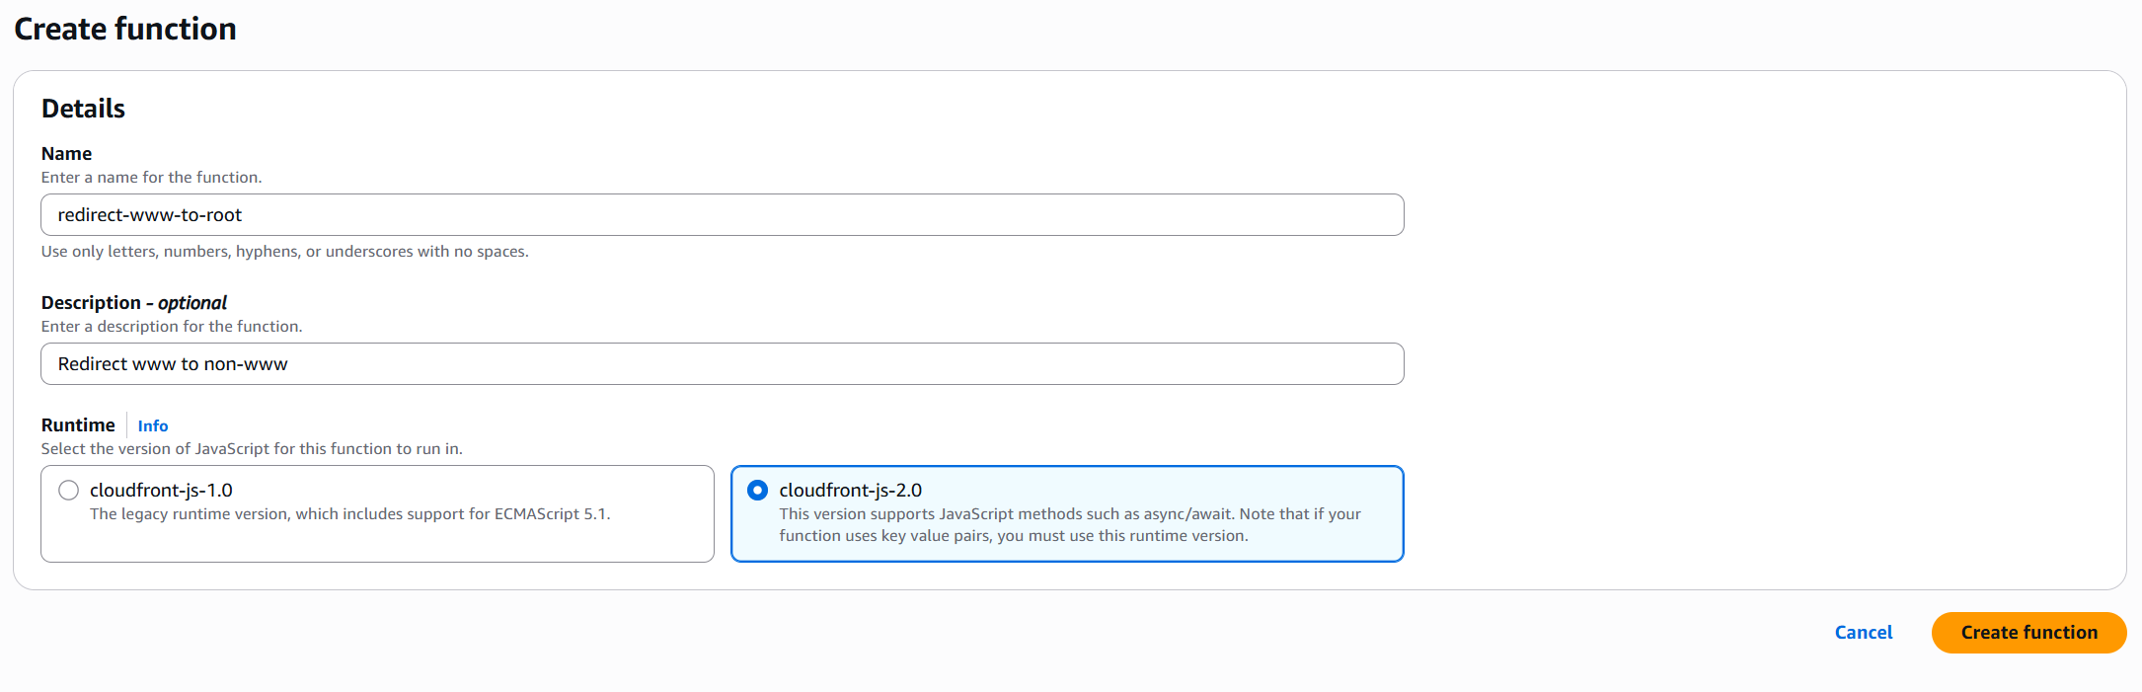Choose the cloudfront-js-1.0 label text
This screenshot has height=692, width=2142.
coord(161,491)
